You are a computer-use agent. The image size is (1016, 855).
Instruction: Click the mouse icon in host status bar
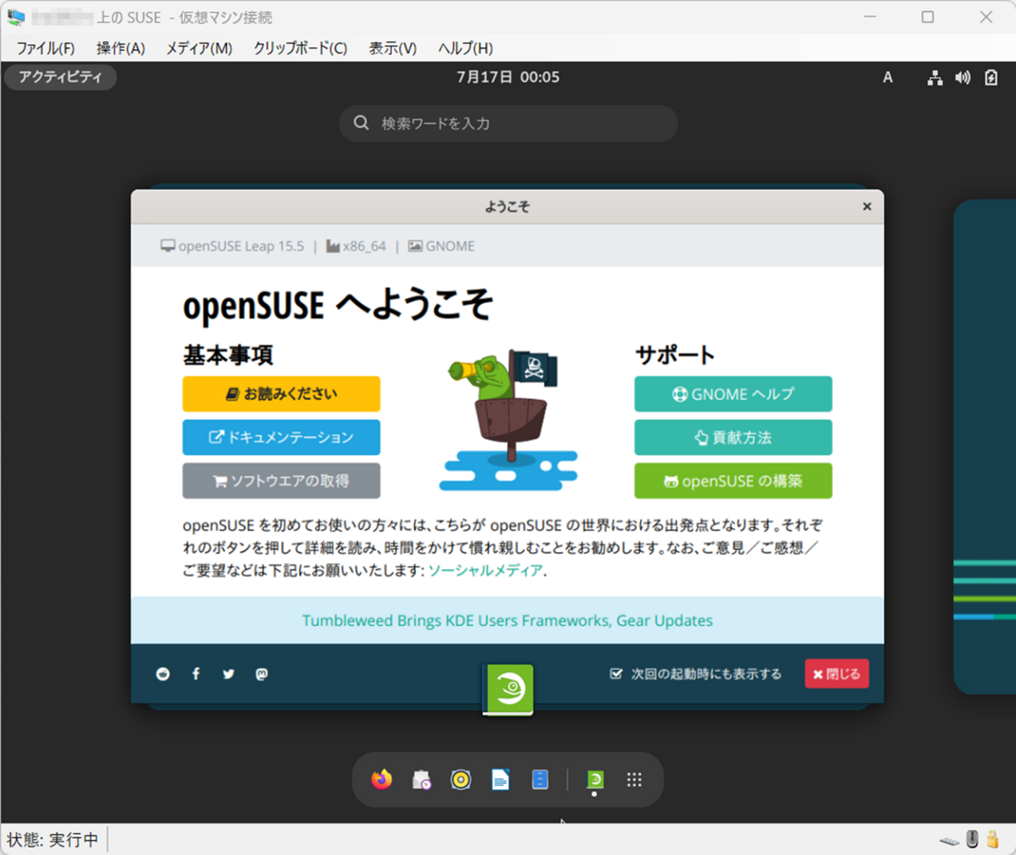(972, 839)
